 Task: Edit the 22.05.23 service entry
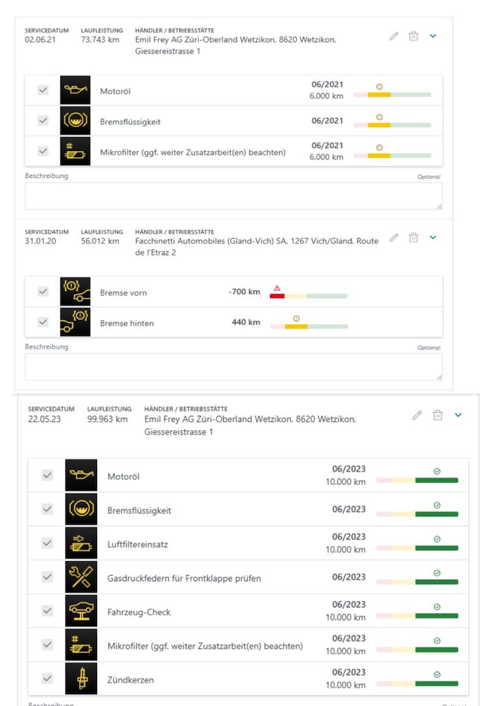pos(417,415)
